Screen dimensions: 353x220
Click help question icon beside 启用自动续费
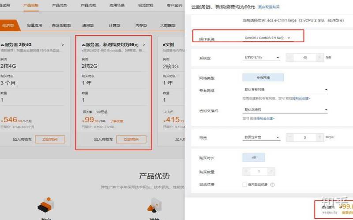pos(273,185)
